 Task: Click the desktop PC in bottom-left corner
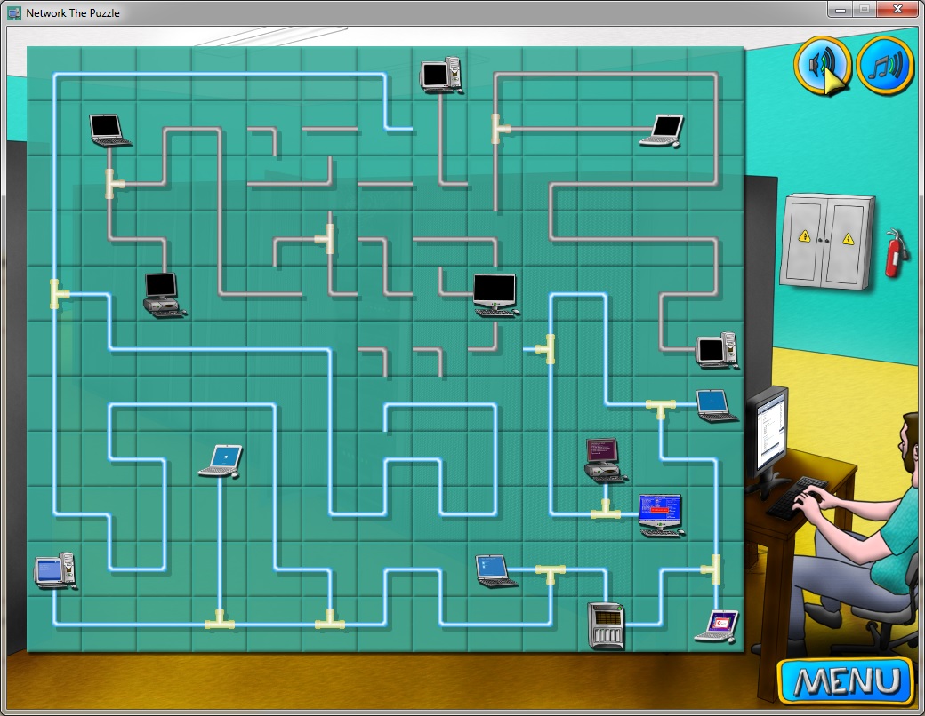(x=55, y=570)
